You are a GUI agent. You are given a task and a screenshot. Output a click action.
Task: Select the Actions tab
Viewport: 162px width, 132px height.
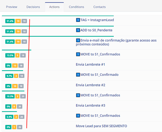pos(54,7)
